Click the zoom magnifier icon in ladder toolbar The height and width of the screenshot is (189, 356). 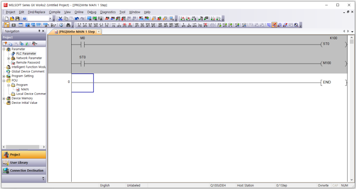pyautogui.click(x=296, y=25)
